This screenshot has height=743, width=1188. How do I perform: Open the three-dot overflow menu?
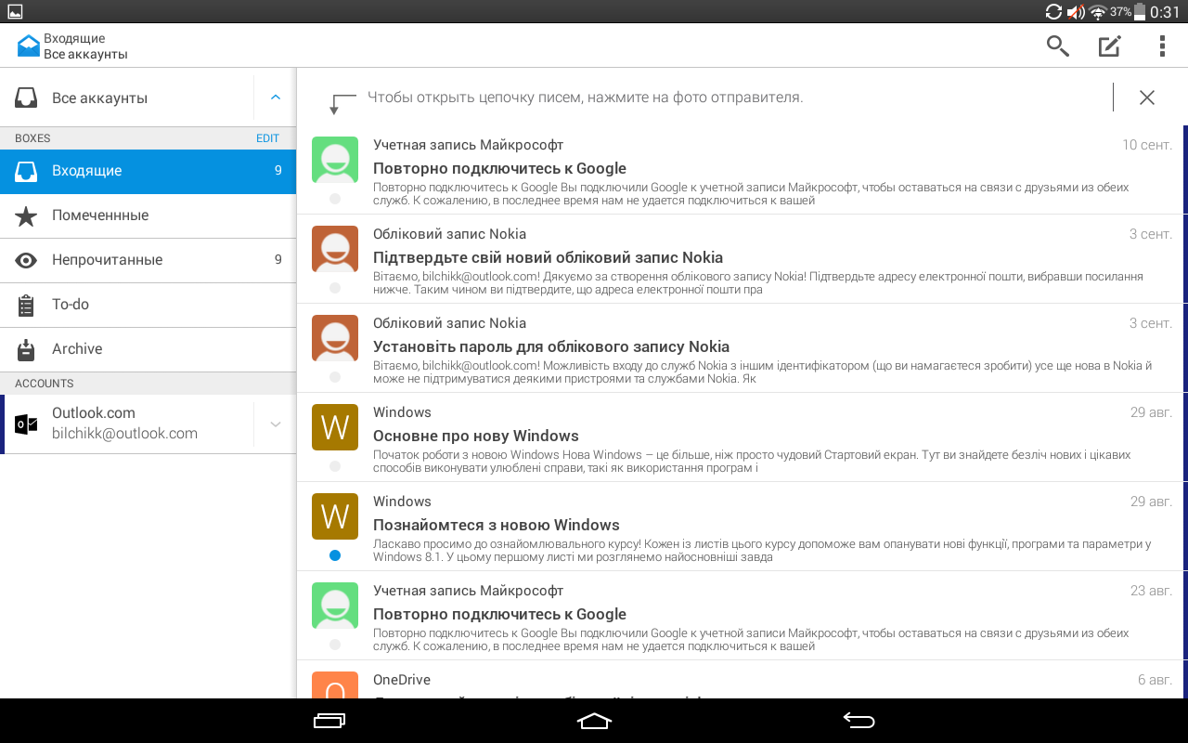(x=1162, y=46)
